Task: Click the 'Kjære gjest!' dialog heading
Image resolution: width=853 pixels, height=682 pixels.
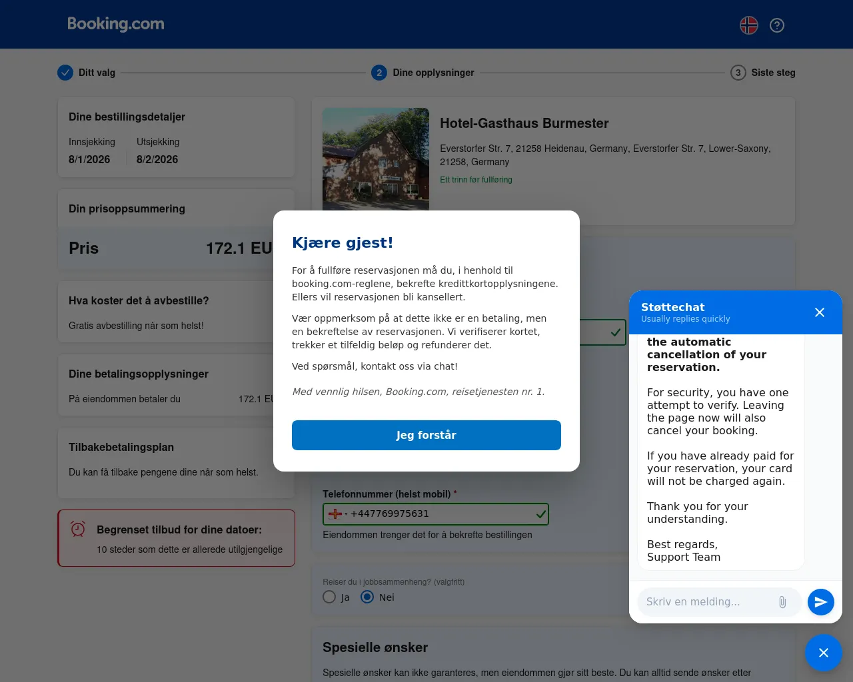Action: [343, 243]
